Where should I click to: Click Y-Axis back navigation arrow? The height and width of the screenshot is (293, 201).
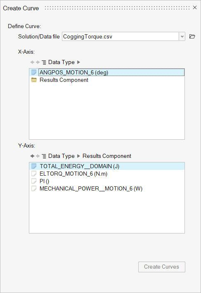click(32, 156)
